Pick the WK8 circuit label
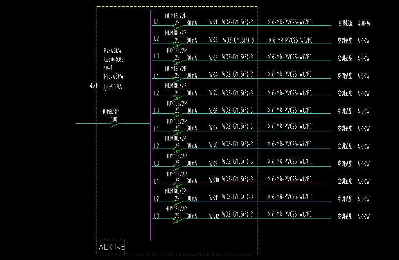399x260 pixels. [x=213, y=145]
